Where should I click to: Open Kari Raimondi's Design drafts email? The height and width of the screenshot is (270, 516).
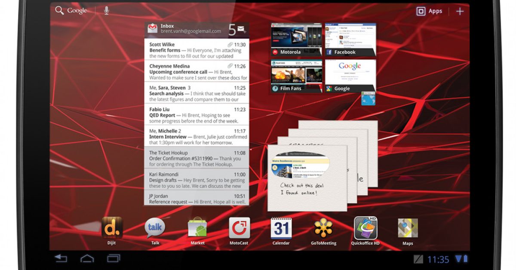197,180
